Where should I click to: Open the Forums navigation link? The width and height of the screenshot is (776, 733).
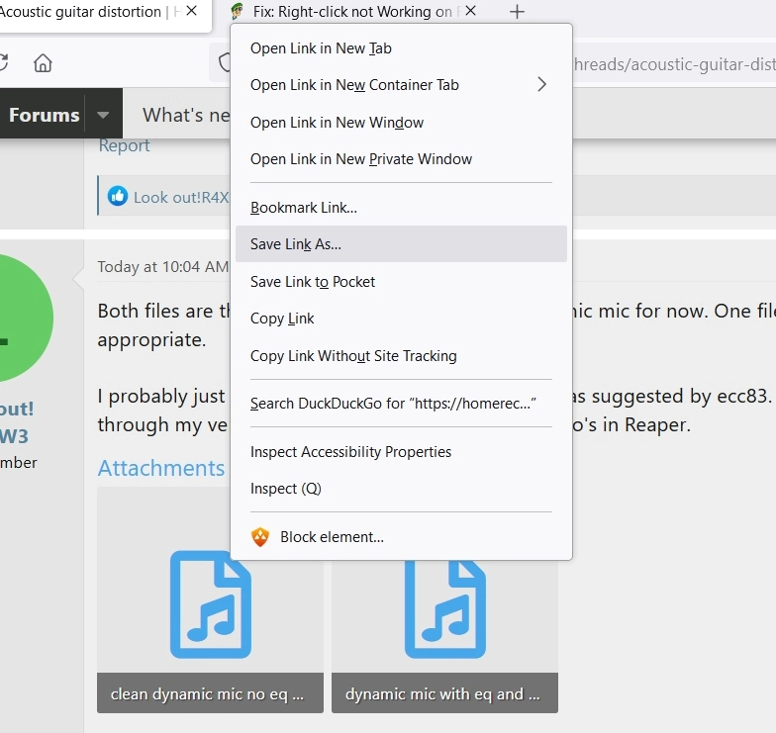(x=44, y=115)
